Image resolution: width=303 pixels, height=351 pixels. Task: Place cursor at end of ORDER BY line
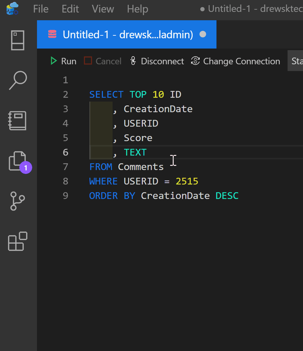point(239,196)
